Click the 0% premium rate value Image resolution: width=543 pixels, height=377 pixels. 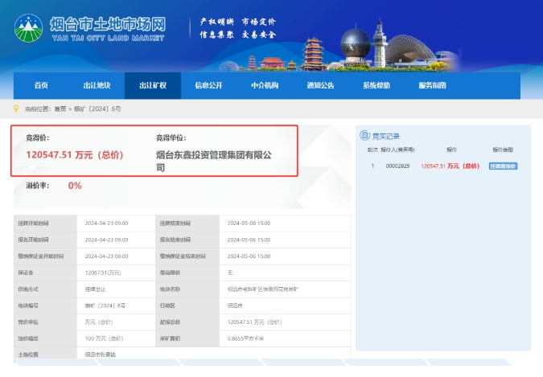pyautogui.click(x=75, y=186)
